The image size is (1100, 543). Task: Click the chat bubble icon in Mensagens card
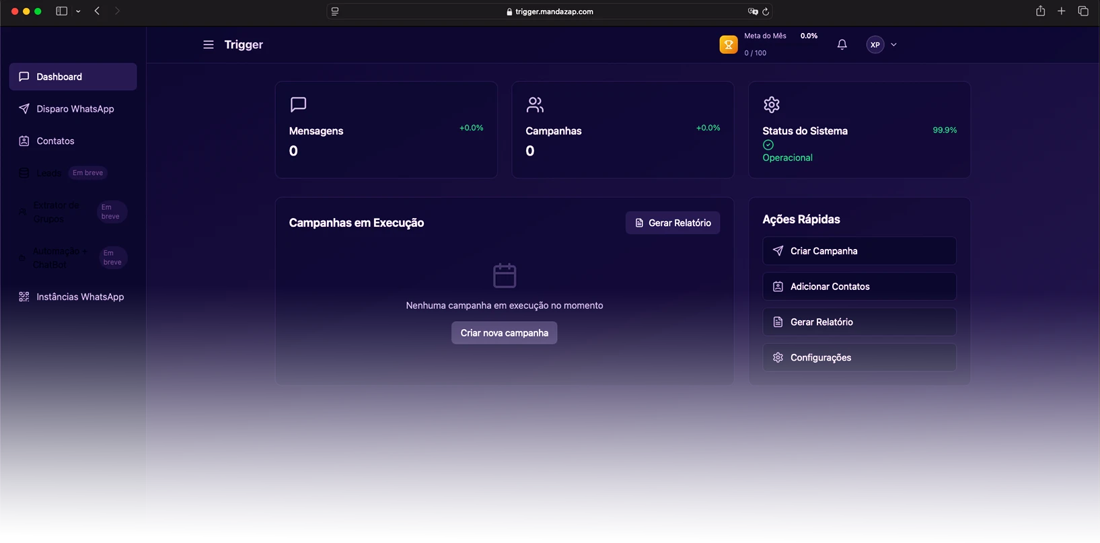[298, 104]
